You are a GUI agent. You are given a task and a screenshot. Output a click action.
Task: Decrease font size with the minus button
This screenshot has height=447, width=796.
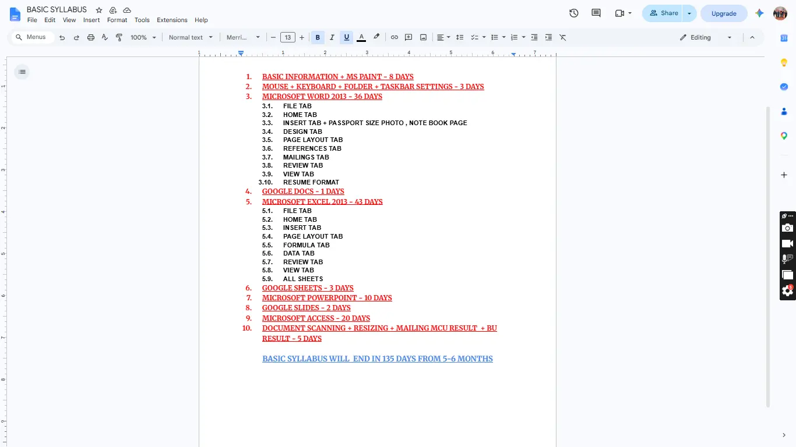[273, 37]
